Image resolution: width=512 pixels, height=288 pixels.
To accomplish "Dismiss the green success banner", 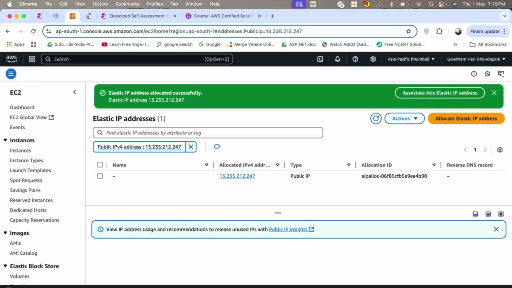I will click(x=494, y=93).
